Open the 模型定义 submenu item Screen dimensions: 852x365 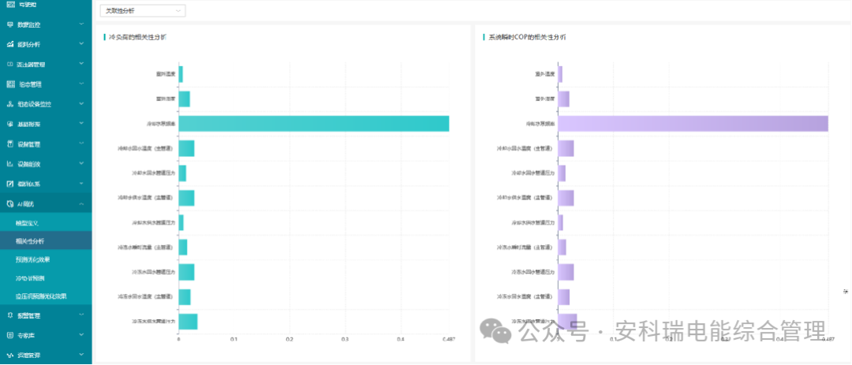(28, 223)
